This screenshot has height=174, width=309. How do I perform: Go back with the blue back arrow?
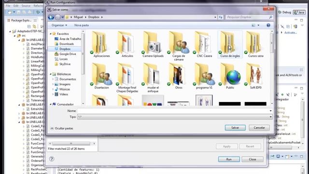coord(51,17)
